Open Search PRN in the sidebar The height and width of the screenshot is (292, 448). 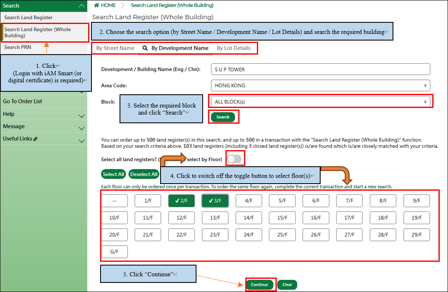click(18, 47)
